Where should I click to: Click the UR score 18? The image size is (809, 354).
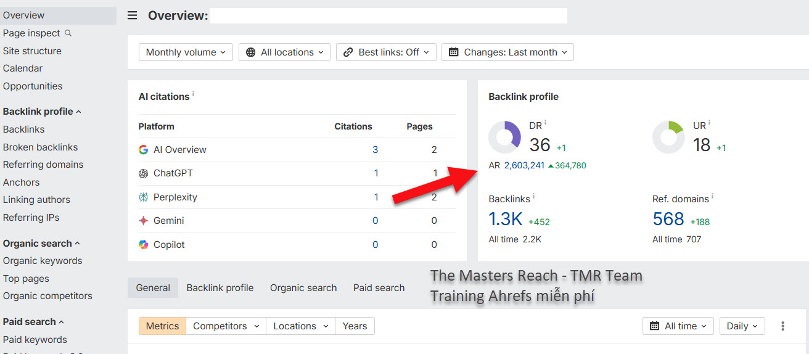[702, 145]
